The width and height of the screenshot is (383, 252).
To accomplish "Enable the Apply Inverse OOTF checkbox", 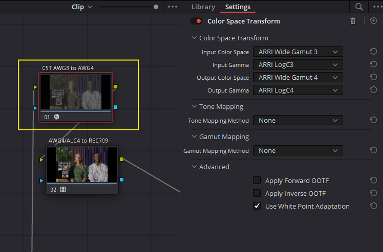I will pos(257,193).
